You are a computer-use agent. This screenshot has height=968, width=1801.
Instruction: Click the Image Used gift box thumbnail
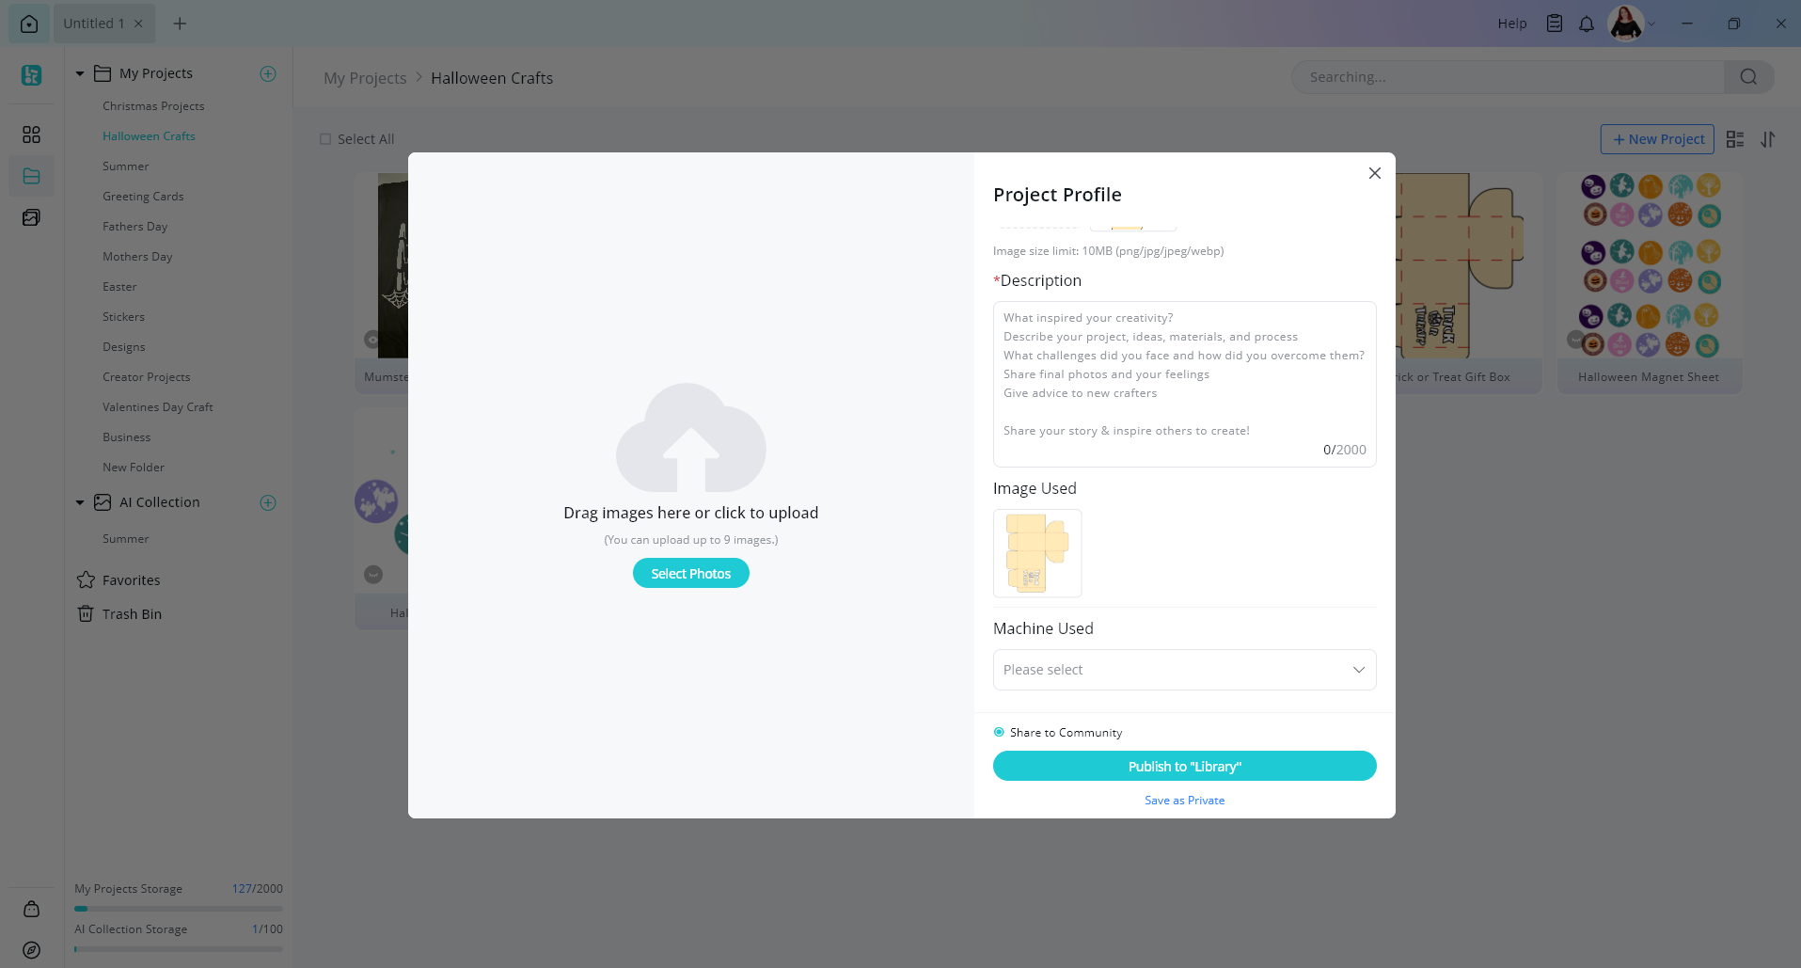click(1037, 553)
